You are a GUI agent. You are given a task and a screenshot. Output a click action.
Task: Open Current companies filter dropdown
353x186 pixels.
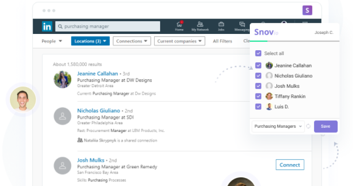click(x=180, y=41)
